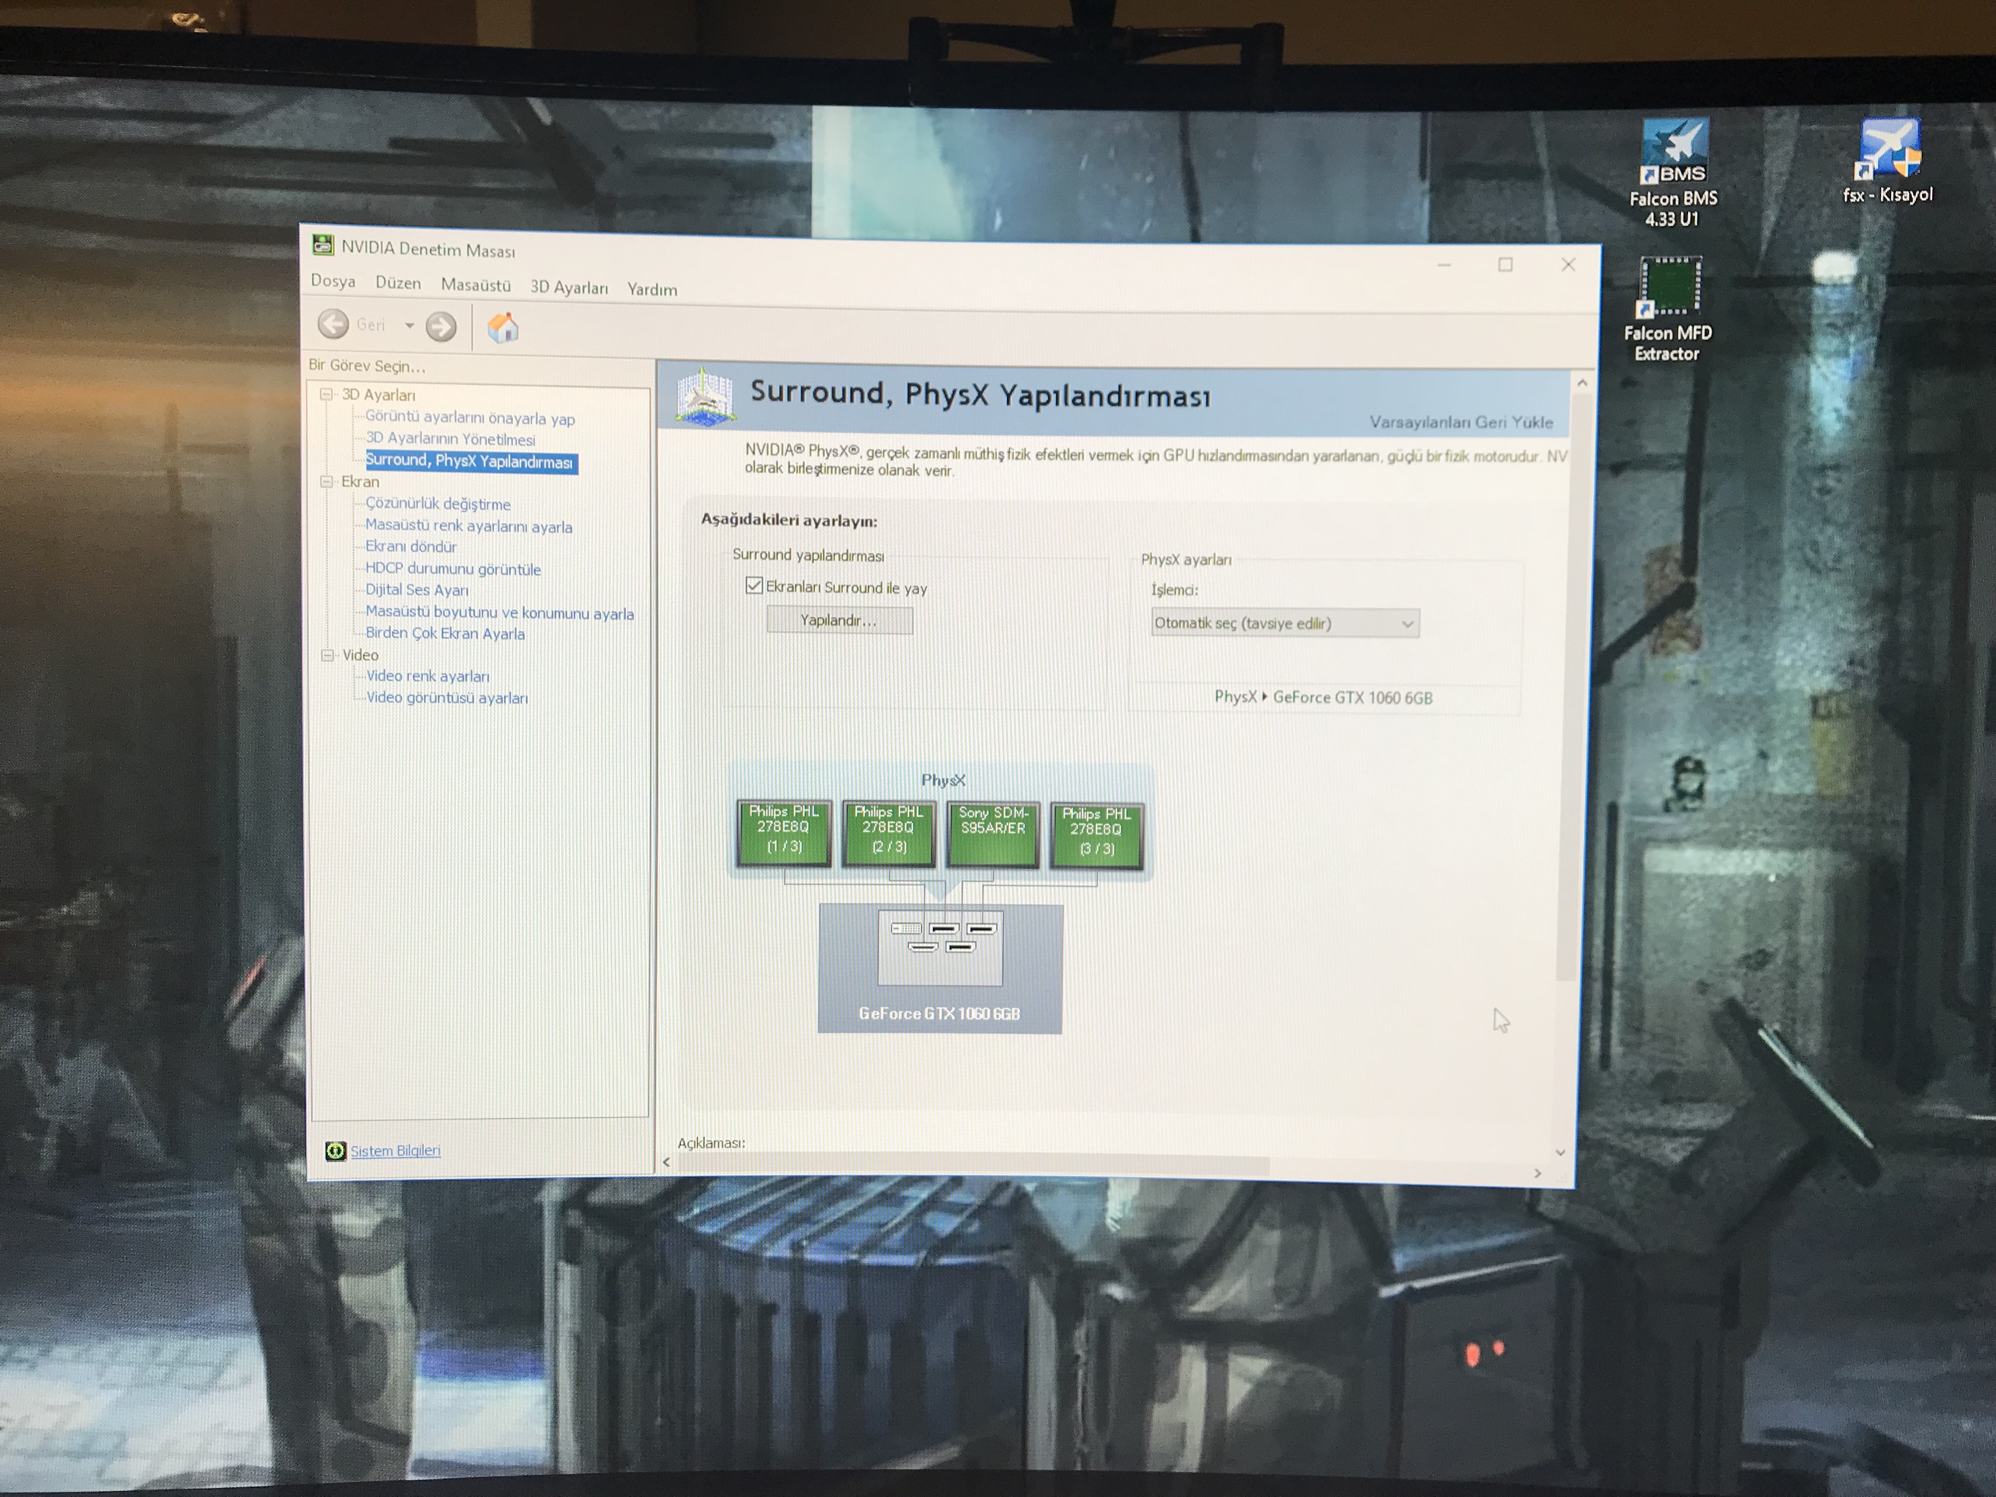1996x1497 pixels.
Task: Click the Back arrow navigation icon
Action: (333, 324)
